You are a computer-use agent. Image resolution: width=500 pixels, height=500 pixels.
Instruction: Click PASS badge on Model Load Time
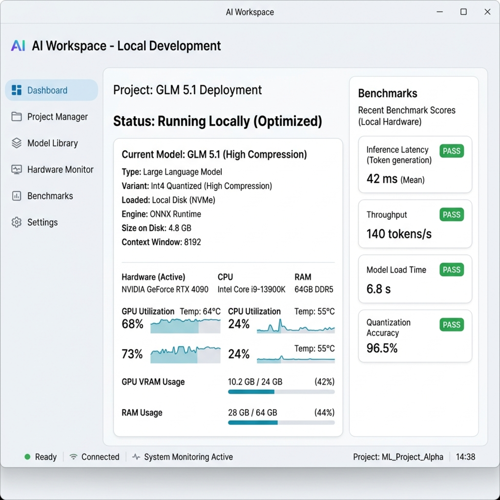(x=452, y=270)
